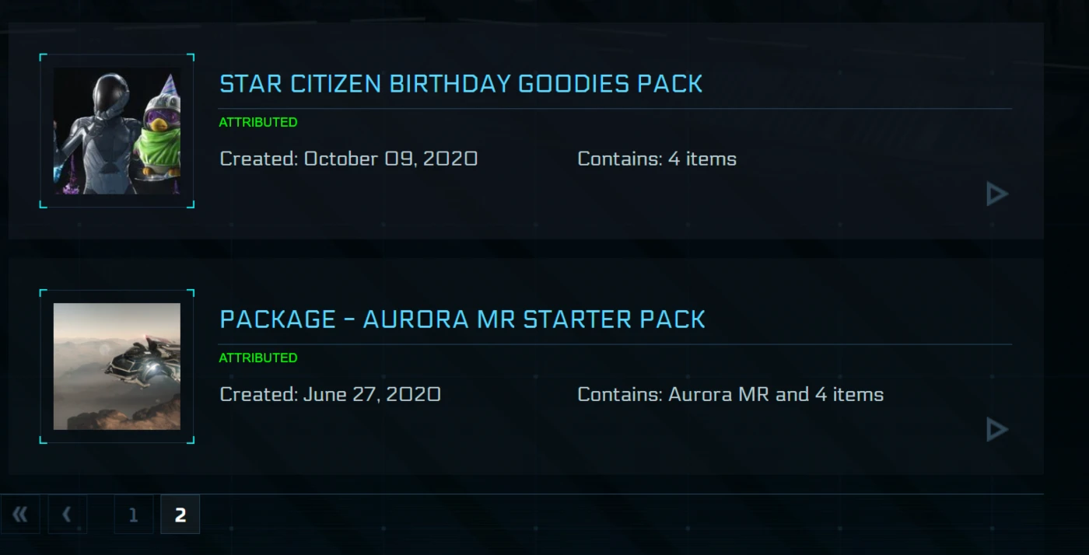1089x555 pixels.
Task: Select page 2 in pagination
Action: pos(180,515)
